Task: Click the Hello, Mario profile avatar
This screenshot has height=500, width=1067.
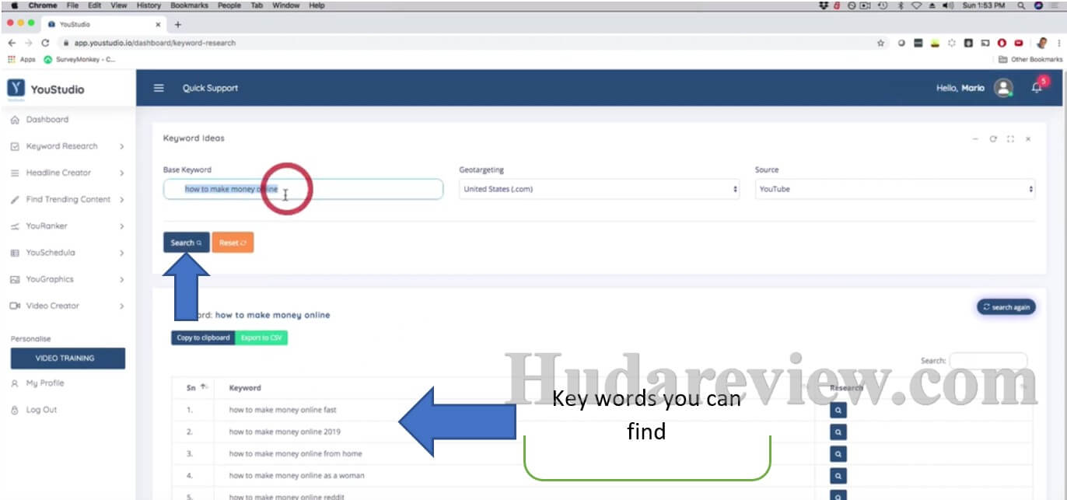Action: [x=1002, y=88]
